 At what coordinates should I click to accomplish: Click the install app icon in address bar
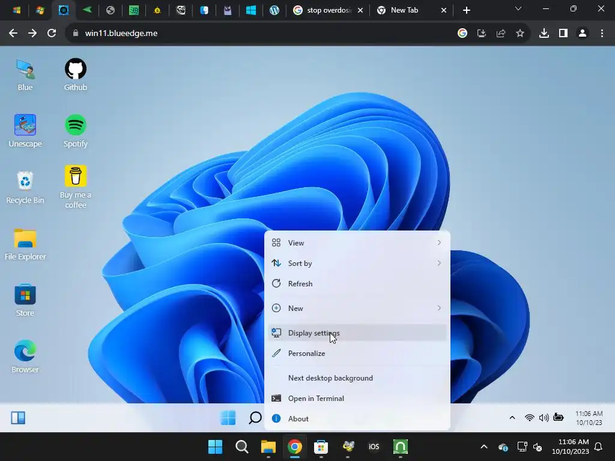click(482, 34)
